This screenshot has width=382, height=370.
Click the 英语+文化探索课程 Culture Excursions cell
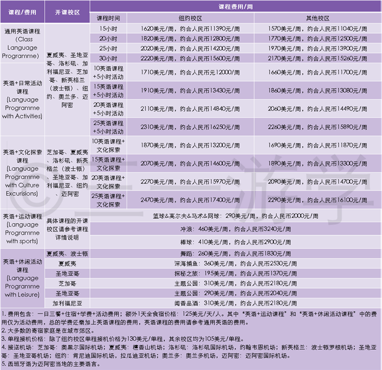click(x=22, y=172)
